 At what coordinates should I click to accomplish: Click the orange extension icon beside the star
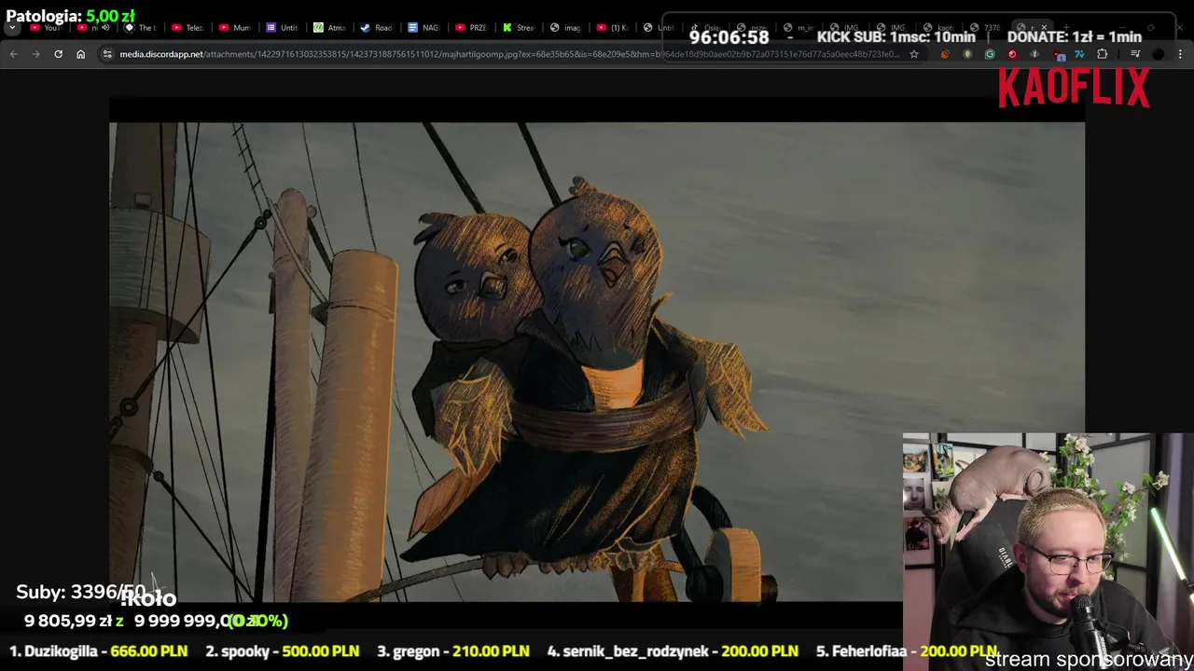tap(945, 54)
